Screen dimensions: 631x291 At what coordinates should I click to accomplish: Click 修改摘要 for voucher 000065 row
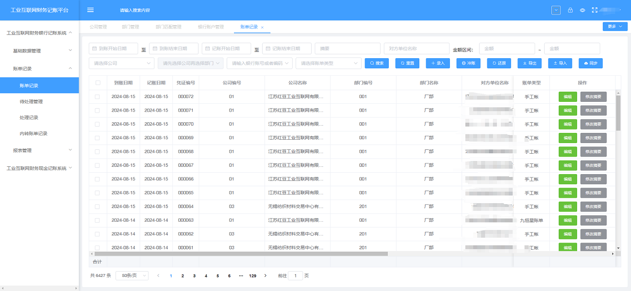tap(593, 193)
